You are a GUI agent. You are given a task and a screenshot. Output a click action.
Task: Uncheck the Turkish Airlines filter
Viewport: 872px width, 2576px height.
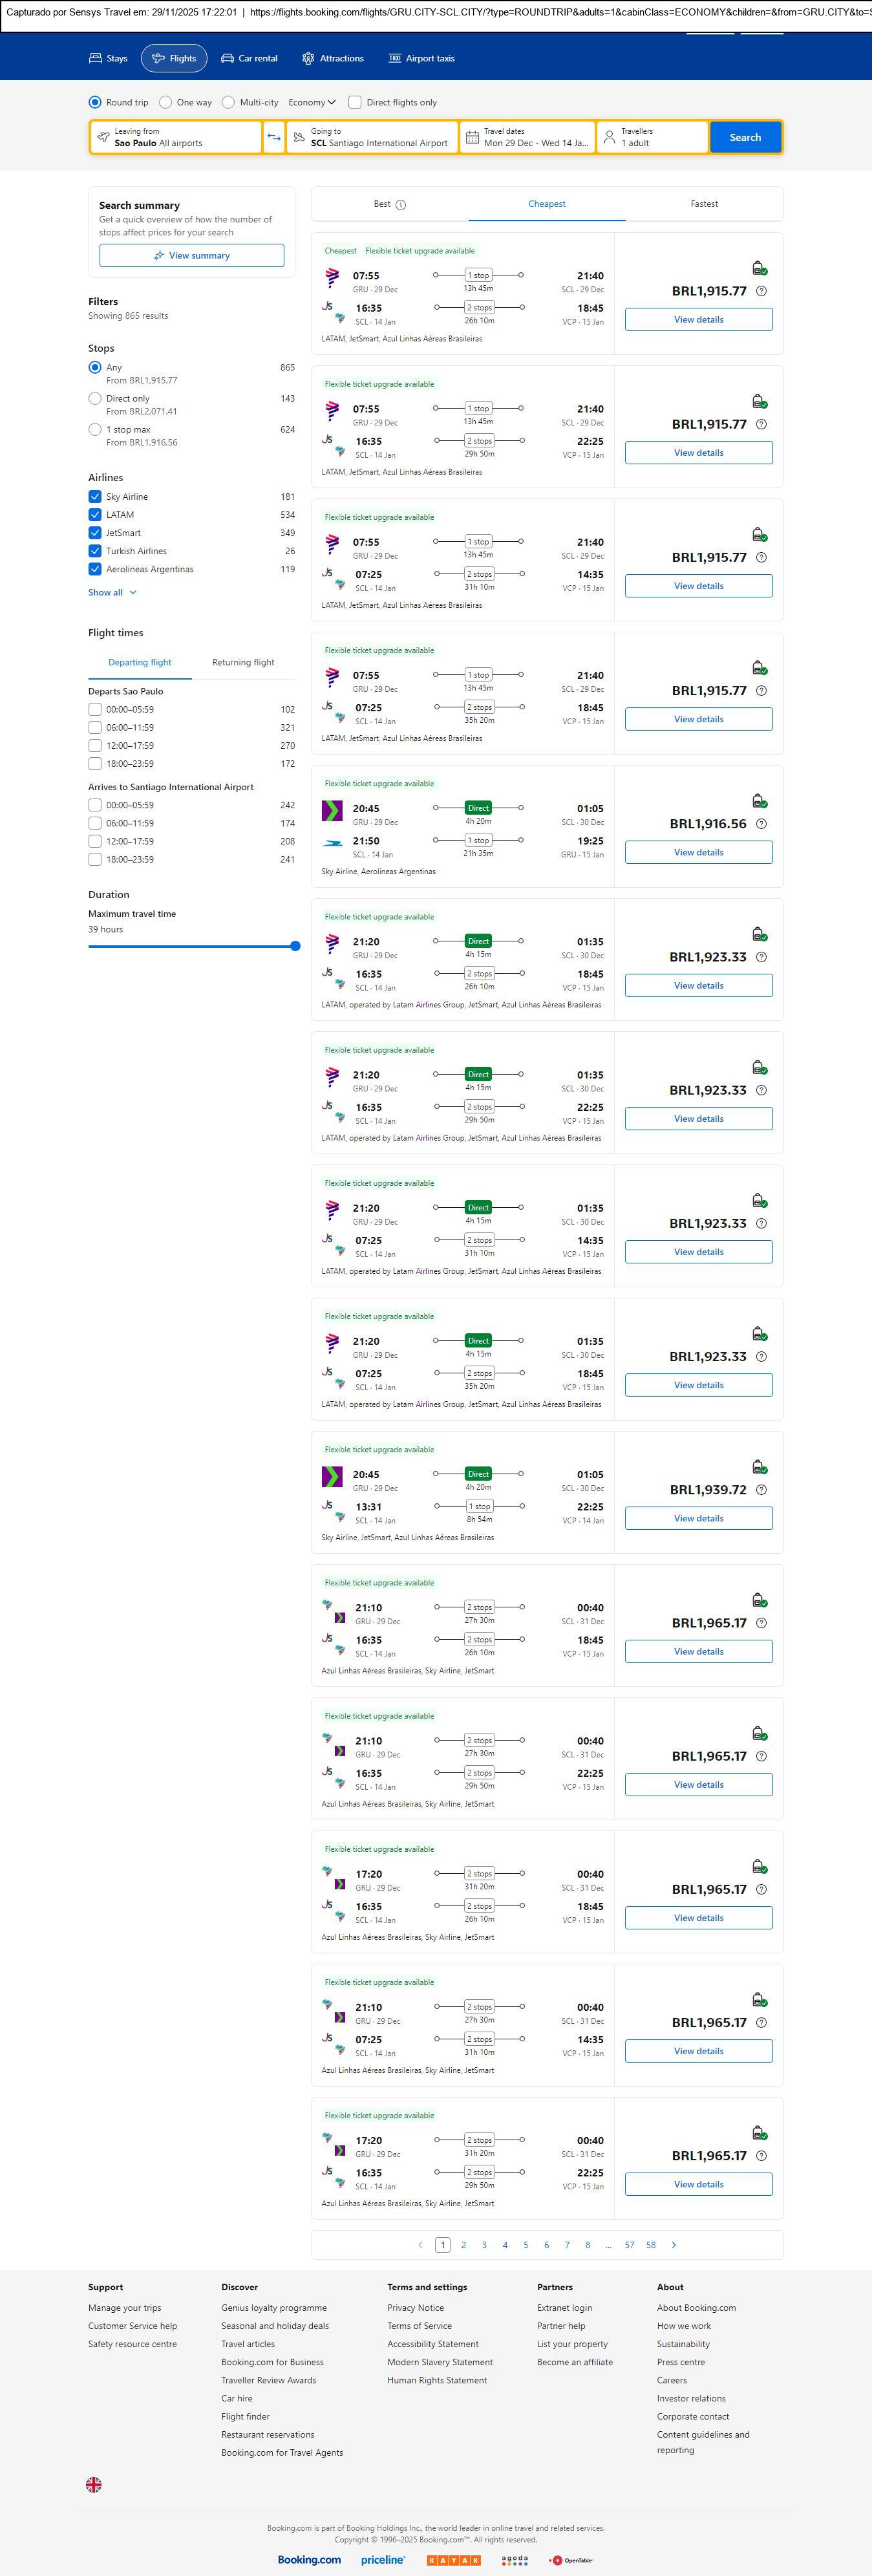[x=95, y=551]
